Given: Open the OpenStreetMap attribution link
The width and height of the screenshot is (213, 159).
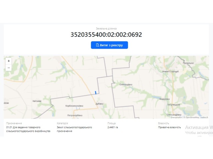Looking at the screenshot, I should [x=192, y=117].
